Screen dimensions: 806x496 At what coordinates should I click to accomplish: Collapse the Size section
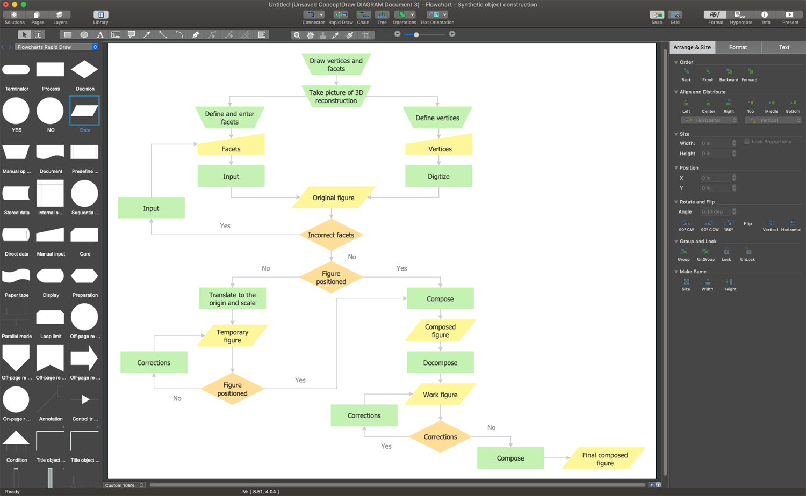(x=676, y=134)
